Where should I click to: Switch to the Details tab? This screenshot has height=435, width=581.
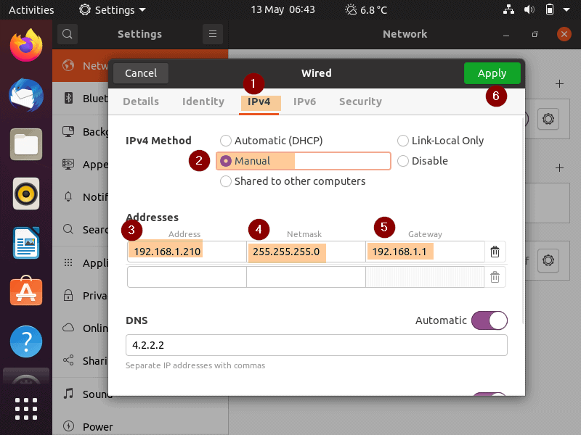click(141, 101)
